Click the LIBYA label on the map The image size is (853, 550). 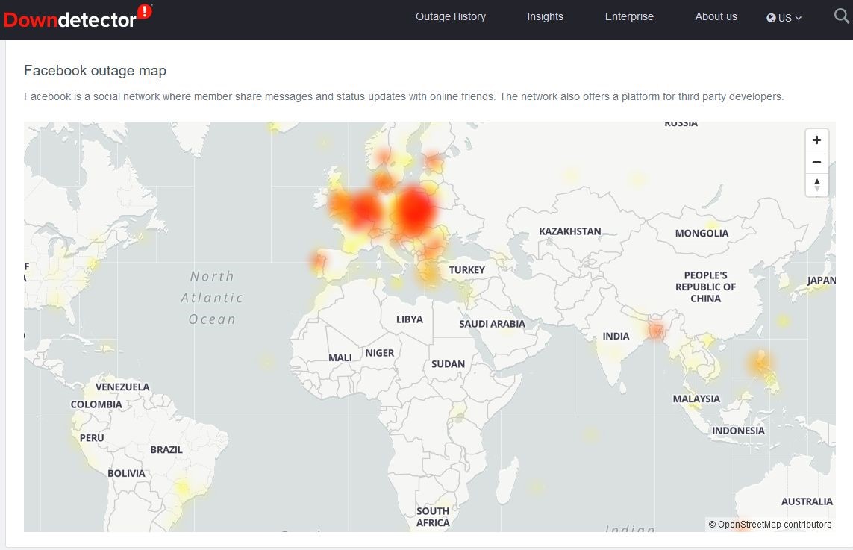(x=410, y=319)
